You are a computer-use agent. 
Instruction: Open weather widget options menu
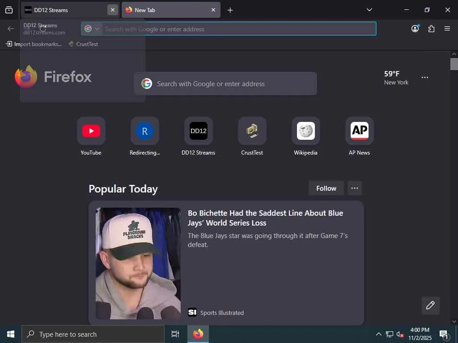(x=425, y=78)
